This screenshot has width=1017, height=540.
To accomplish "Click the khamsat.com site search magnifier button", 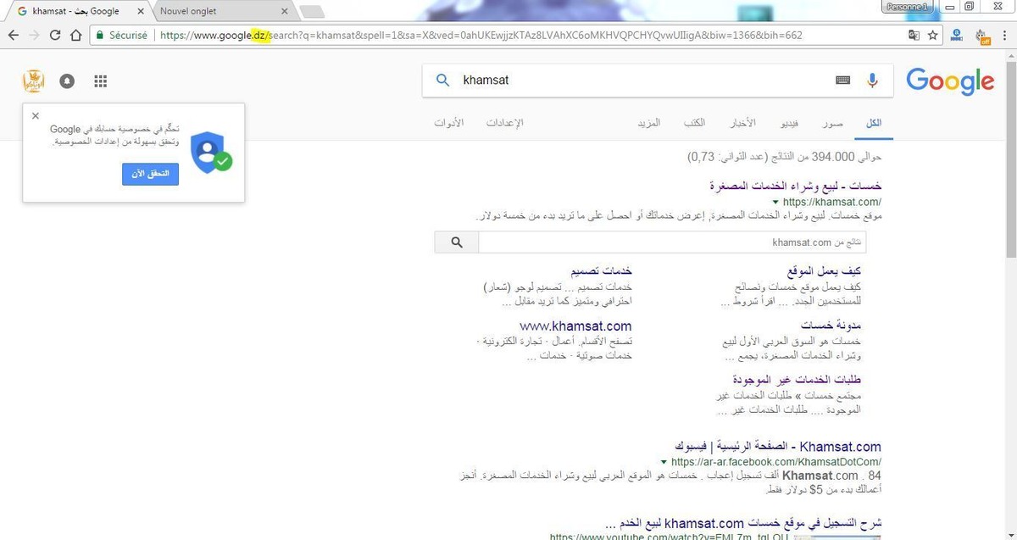I will (x=457, y=242).
